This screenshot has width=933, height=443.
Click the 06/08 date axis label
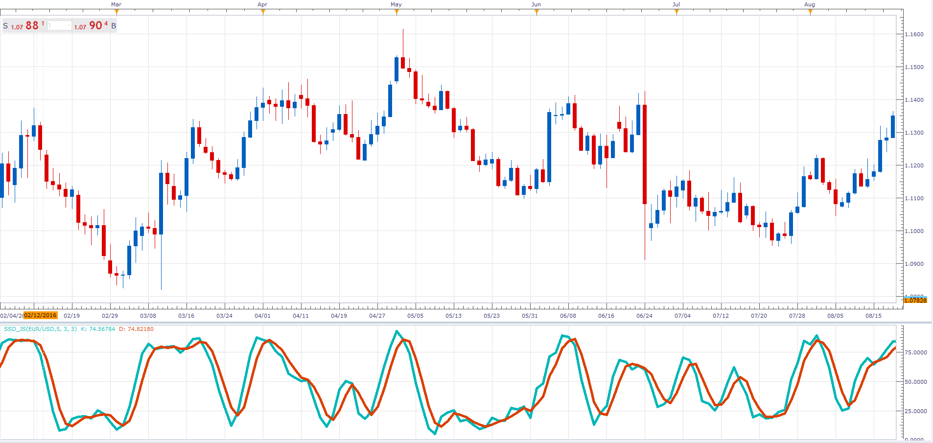click(x=568, y=316)
